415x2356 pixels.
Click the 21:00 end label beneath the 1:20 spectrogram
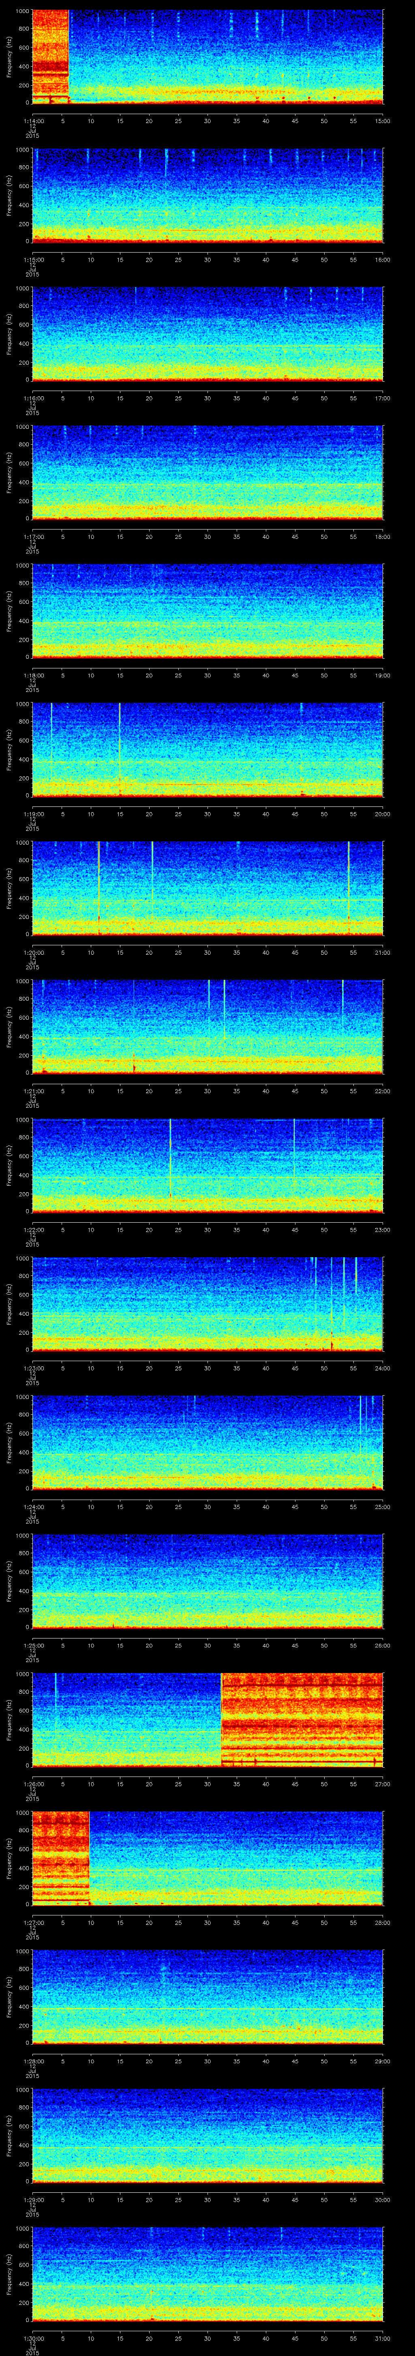coord(382,952)
